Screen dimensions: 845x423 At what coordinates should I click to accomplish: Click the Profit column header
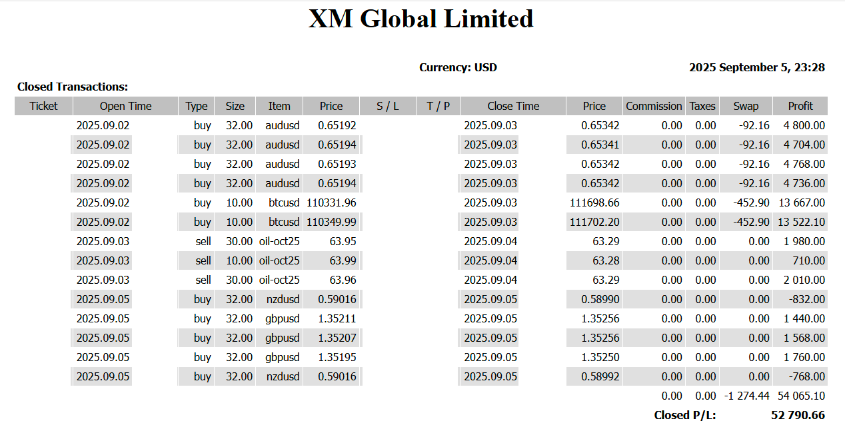[x=800, y=106]
